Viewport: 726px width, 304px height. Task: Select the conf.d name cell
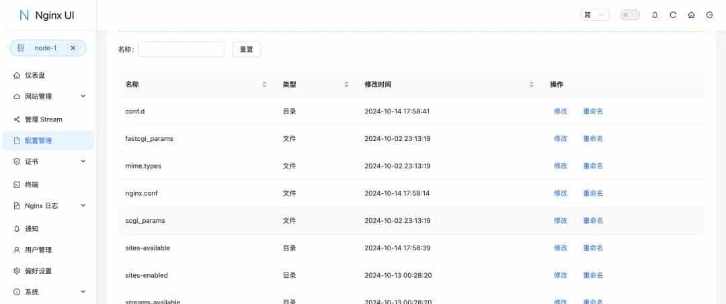click(x=135, y=111)
